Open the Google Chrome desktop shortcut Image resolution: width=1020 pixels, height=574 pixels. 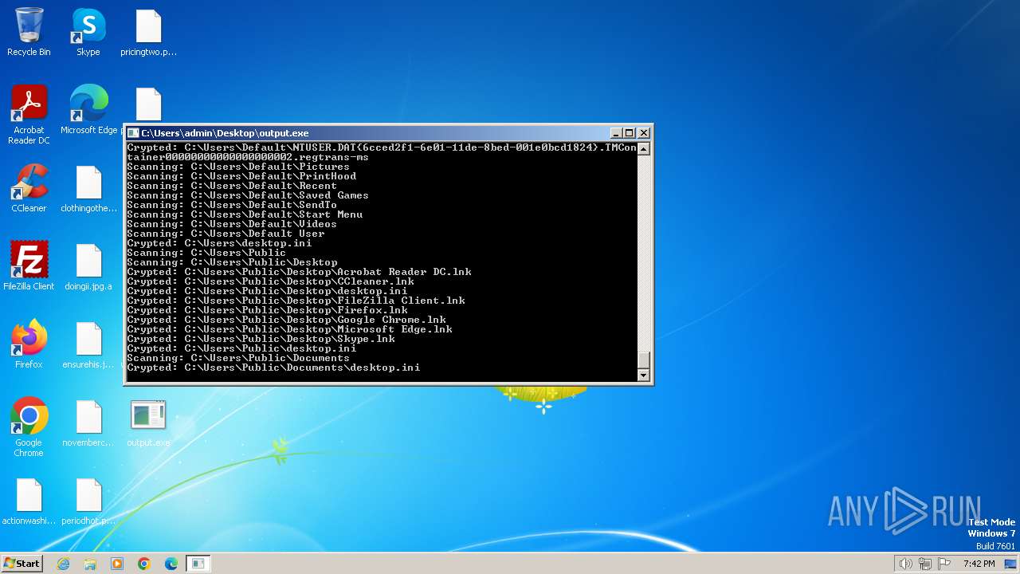coord(29,427)
